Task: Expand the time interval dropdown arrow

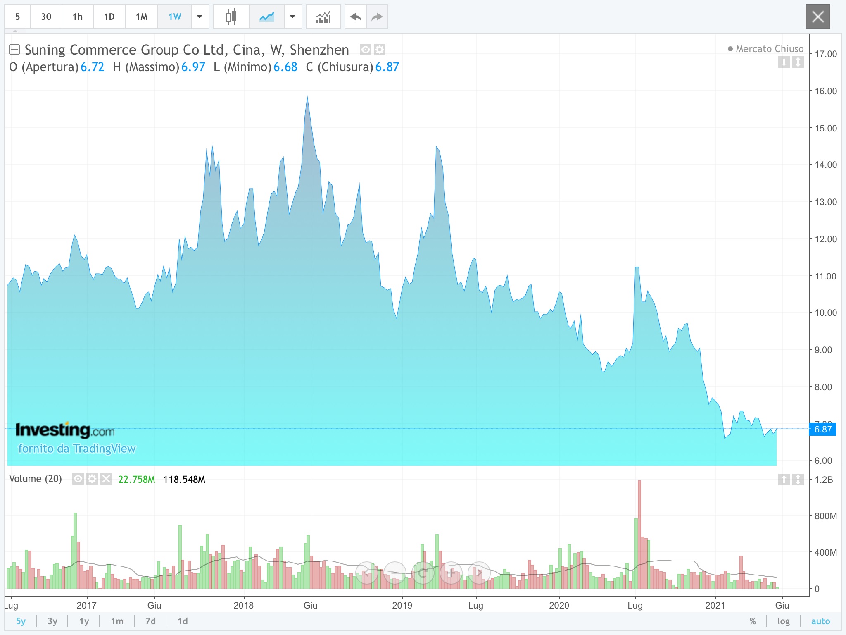Action: pyautogui.click(x=200, y=17)
